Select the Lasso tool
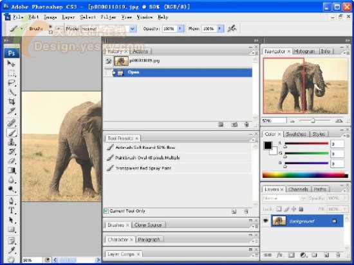This screenshot has width=354, height=265. coord(11,83)
